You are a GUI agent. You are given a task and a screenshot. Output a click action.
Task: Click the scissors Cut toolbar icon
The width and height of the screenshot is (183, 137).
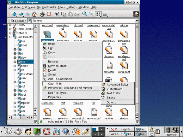point(57,14)
